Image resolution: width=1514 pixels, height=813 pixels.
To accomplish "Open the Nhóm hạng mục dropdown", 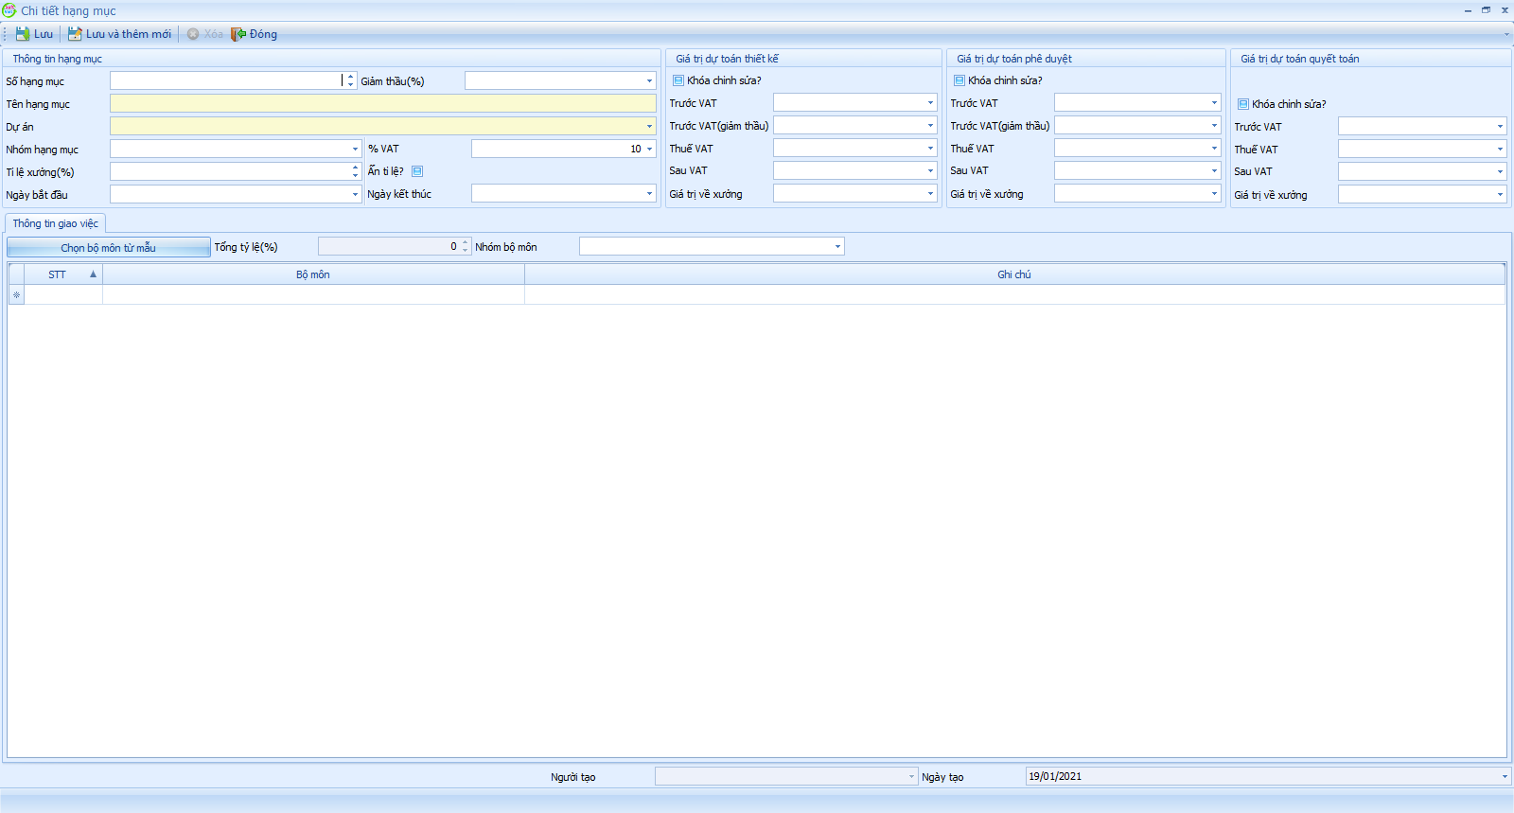I will coord(355,150).
